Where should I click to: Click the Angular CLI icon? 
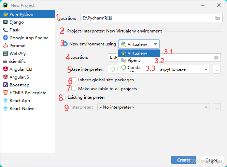(5, 69)
